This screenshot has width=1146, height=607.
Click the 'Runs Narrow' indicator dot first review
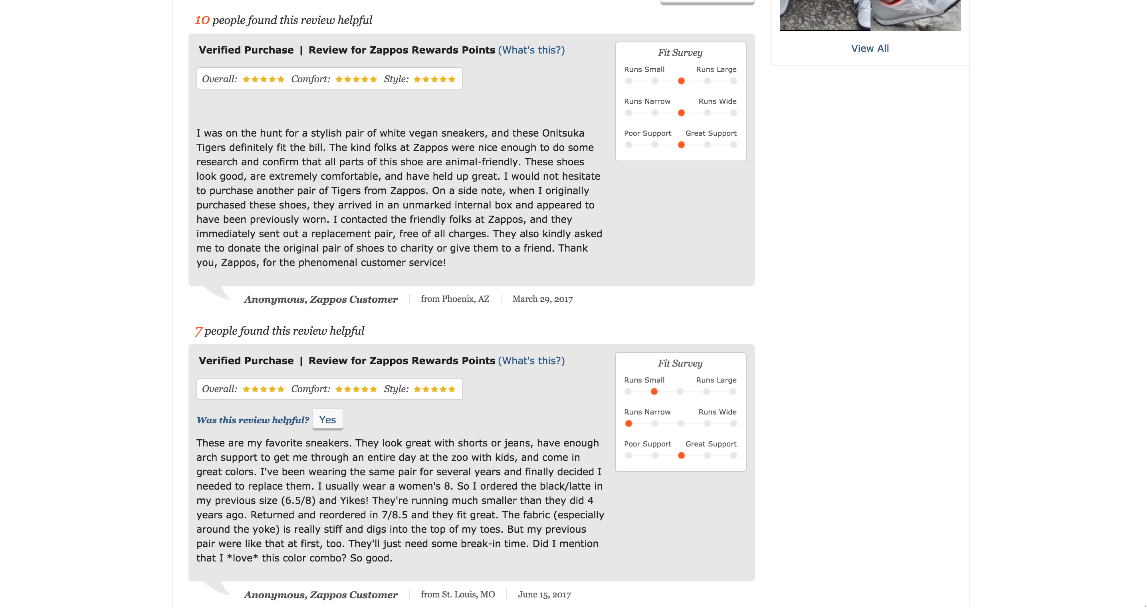point(681,112)
